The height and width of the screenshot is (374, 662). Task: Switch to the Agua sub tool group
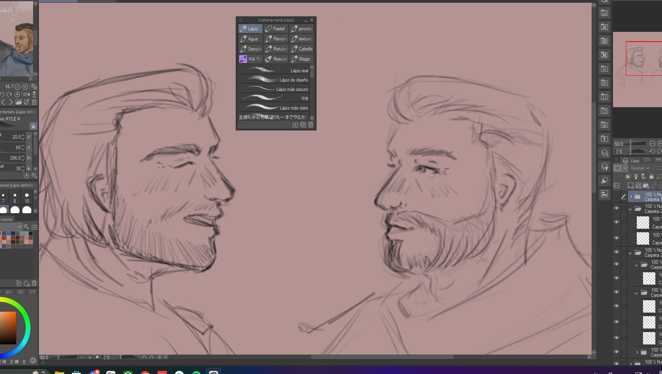coord(250,39)
